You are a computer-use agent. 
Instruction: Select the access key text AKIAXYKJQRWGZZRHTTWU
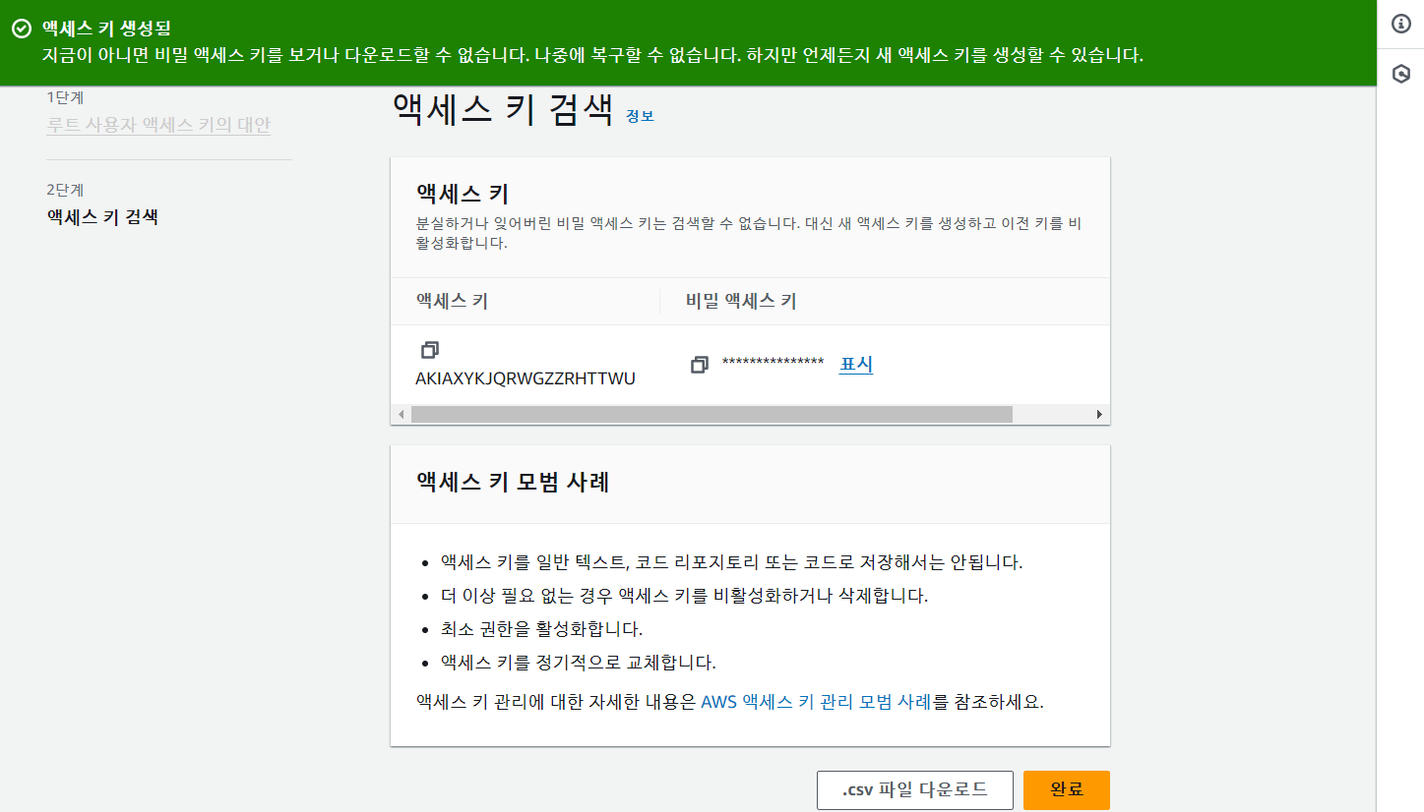click(526, 378)
